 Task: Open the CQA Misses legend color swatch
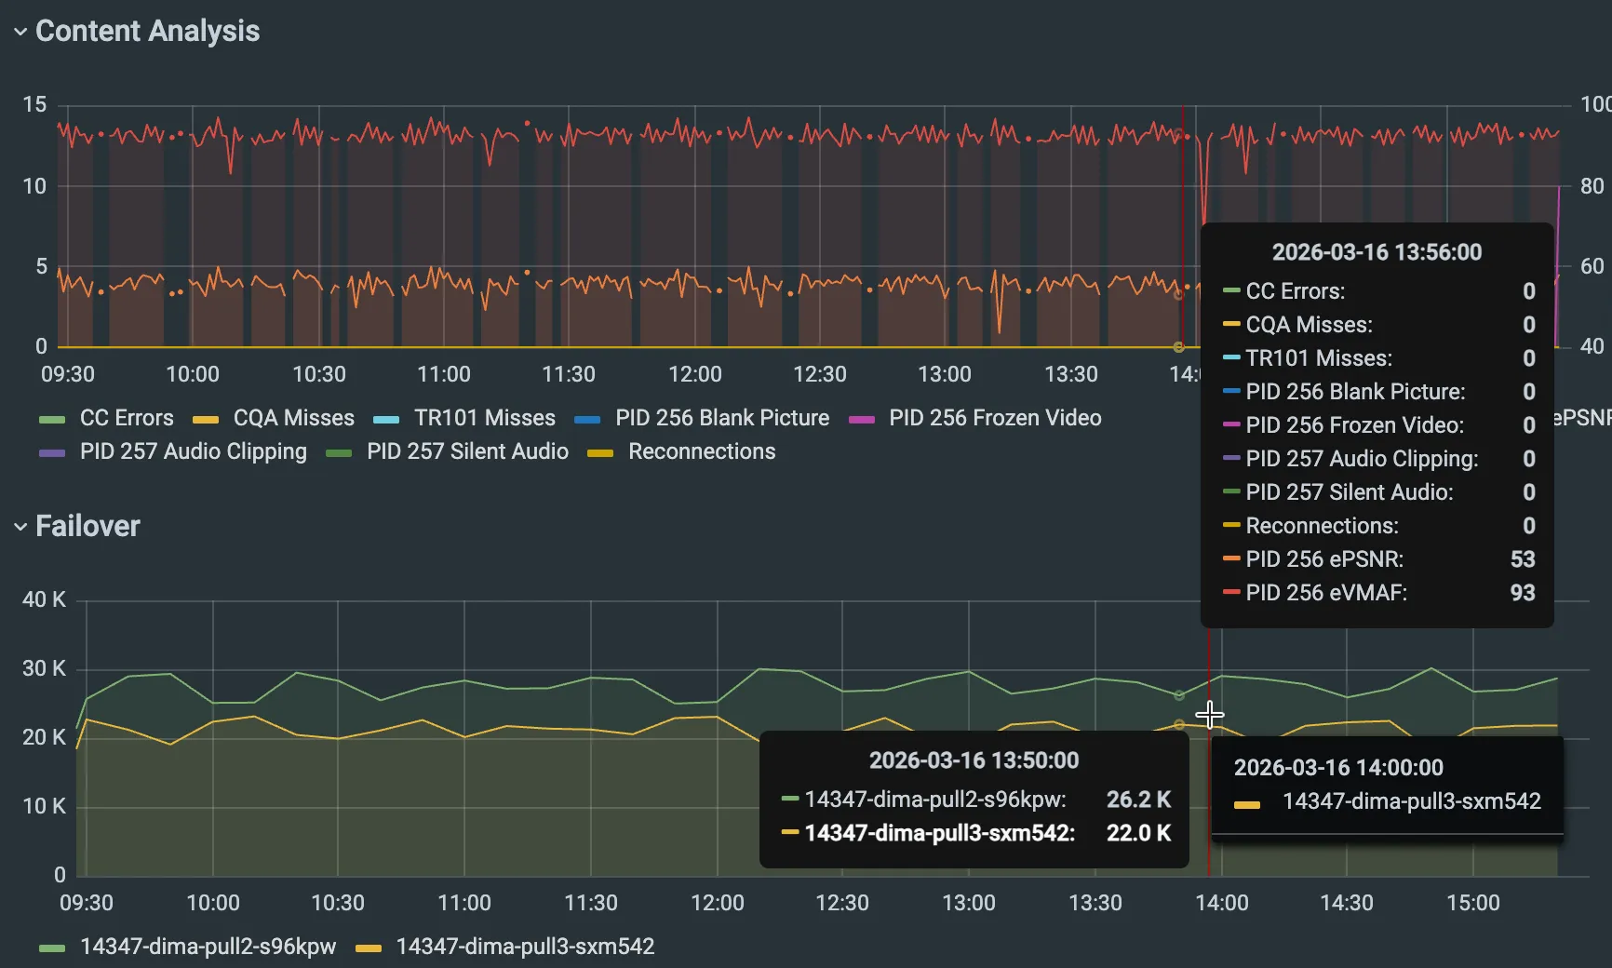[206, 420]
